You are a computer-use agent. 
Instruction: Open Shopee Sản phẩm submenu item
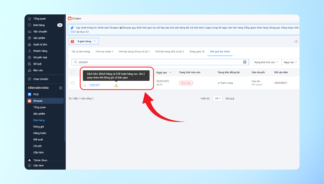click(39, 114)
